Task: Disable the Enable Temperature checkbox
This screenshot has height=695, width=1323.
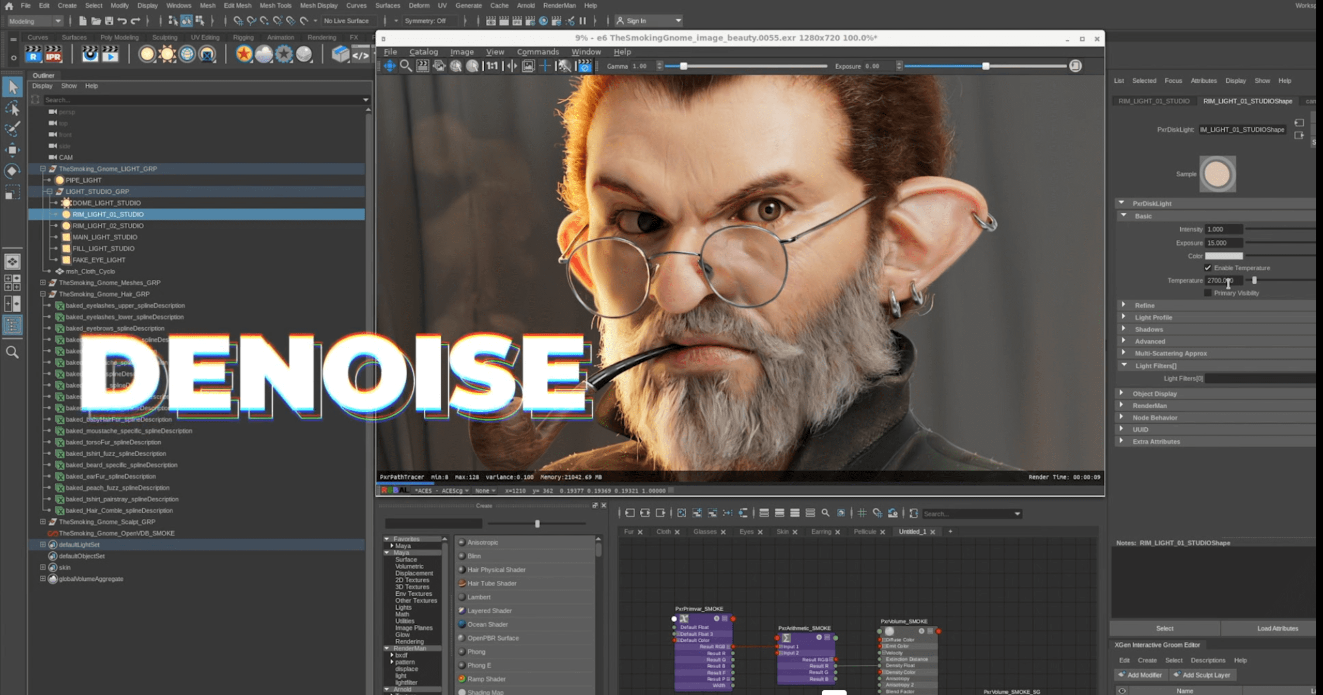Action: pos(1208,268)
